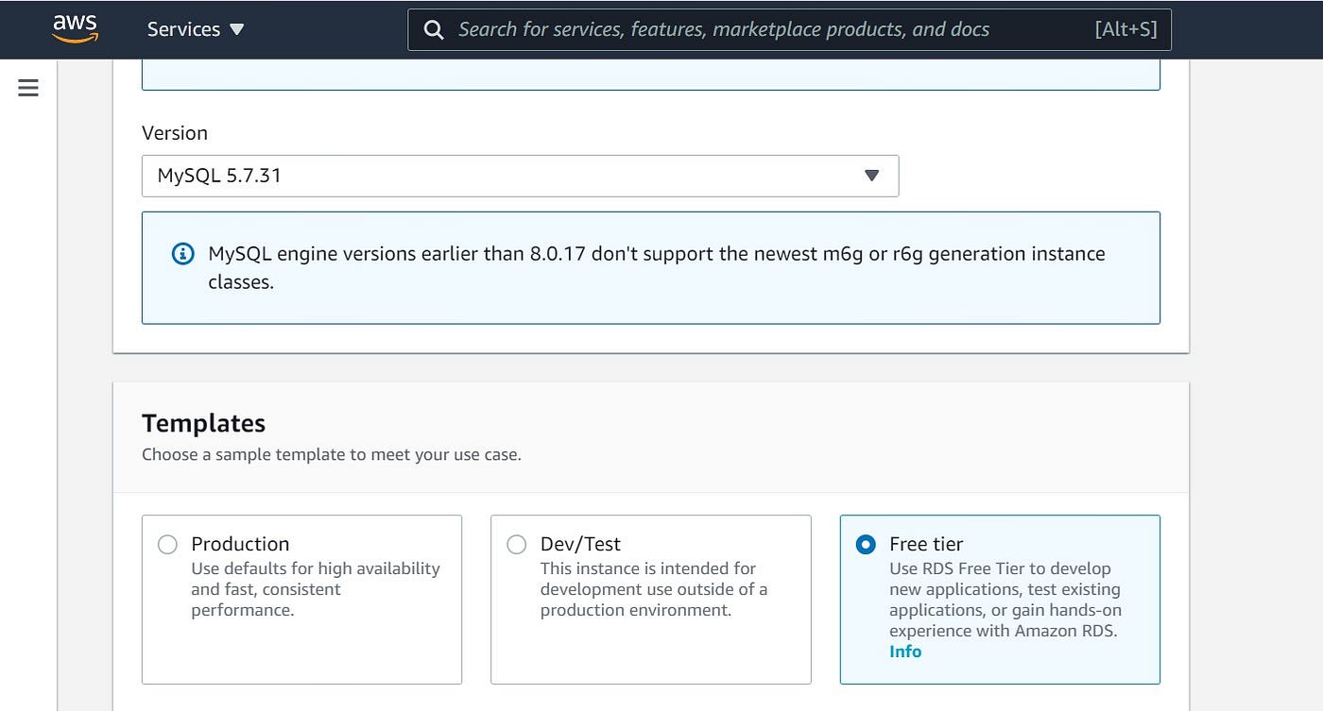Click the Dev/Test card description text
The height and width of the screenshot is (711, 1323).
point(654,589)
